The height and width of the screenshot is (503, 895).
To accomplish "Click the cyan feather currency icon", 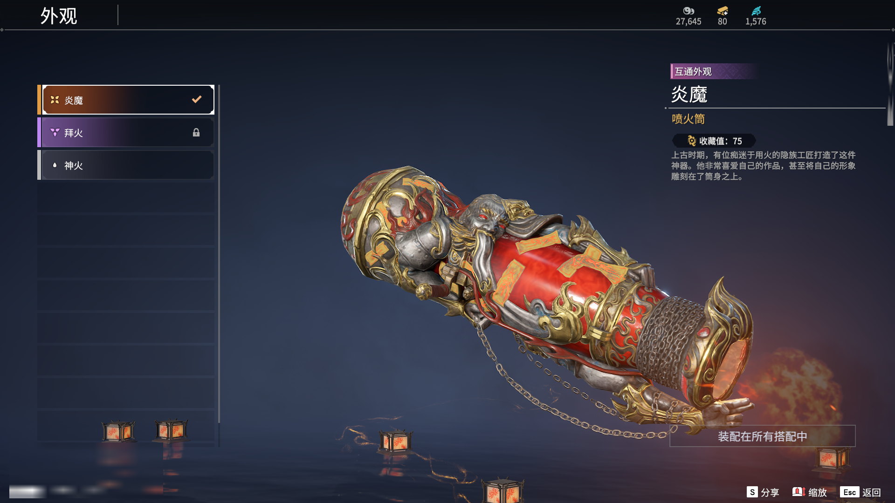I will 756,11.
